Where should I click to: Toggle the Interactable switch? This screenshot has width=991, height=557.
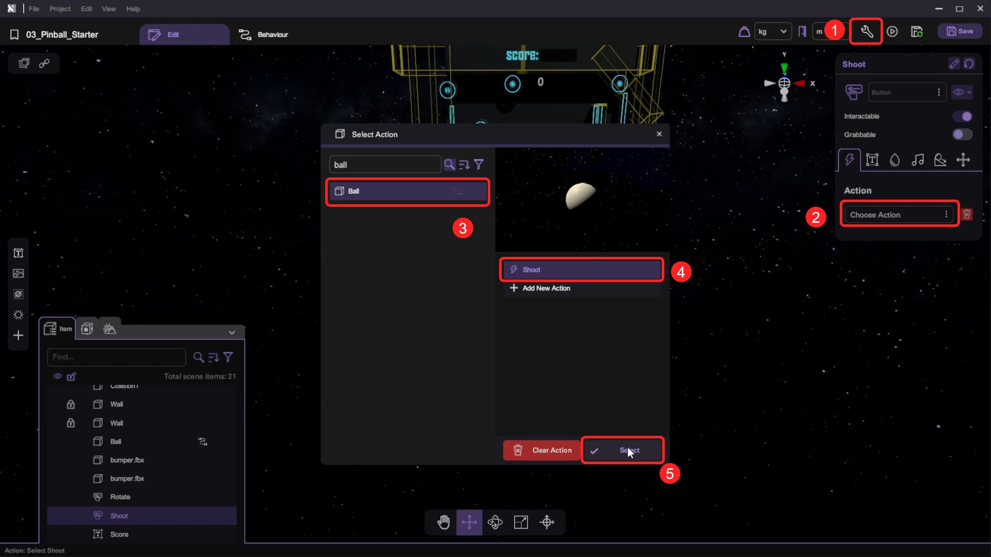point(963,117)
